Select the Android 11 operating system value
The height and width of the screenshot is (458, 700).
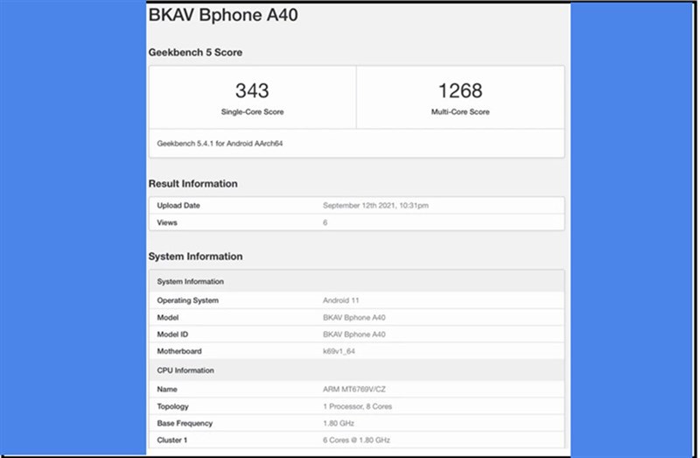click(341, 300)
